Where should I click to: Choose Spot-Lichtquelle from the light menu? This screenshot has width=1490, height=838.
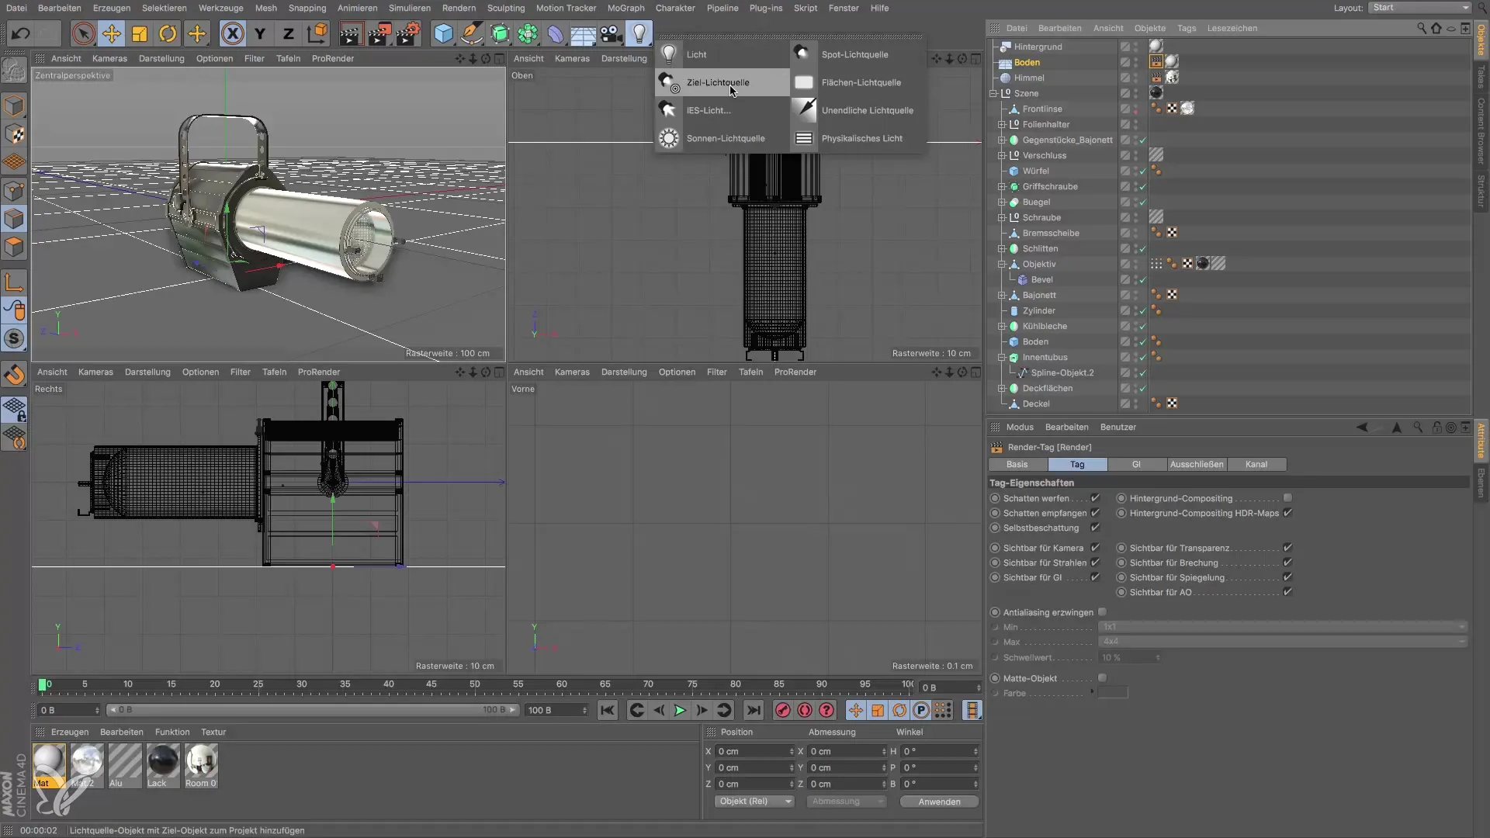pos(858,54)
